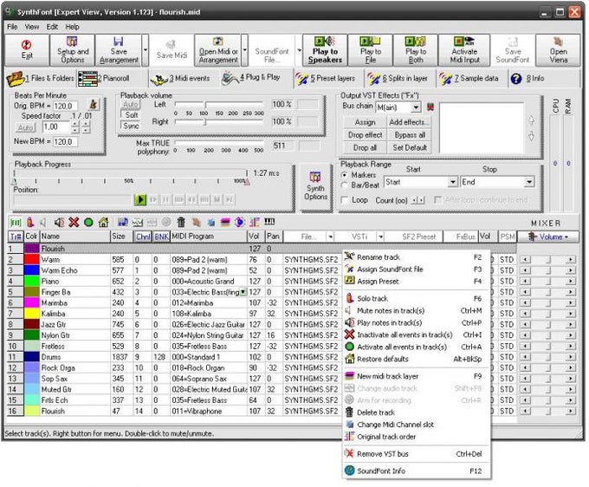
Task: Open Finger Ba MIDI Program dropdown arrow
Action: tap(243, 292)
